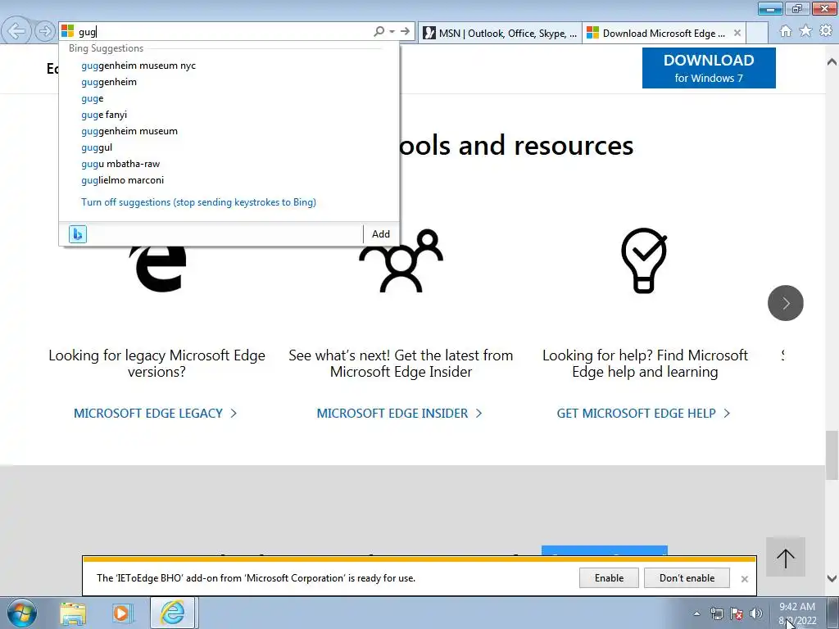This screenshot has height=629, width=839.
Task: Close the Download Microsoft Edge tab
Action: (737, 33)
